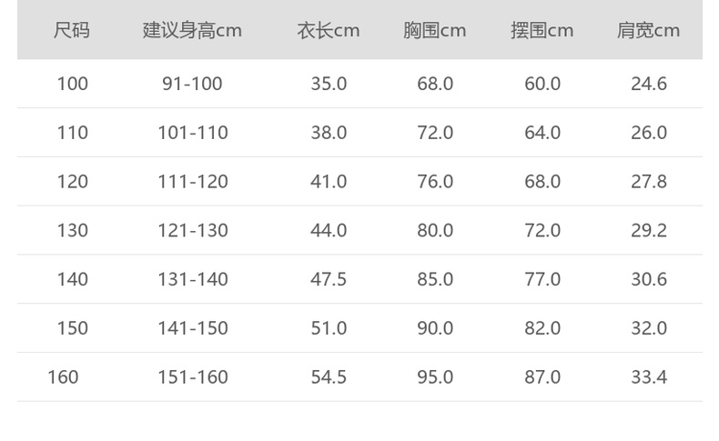
Task: Click size 160 in the last row
Action: pyautogui.click(x=64, y=376)
